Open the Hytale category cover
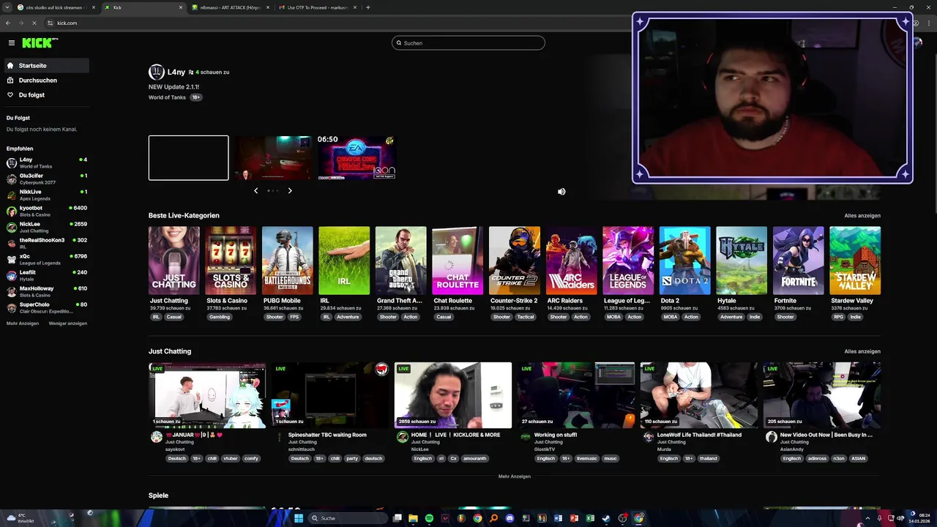The width and height of the screenshot is (937, 527). [x=742, y=261]
